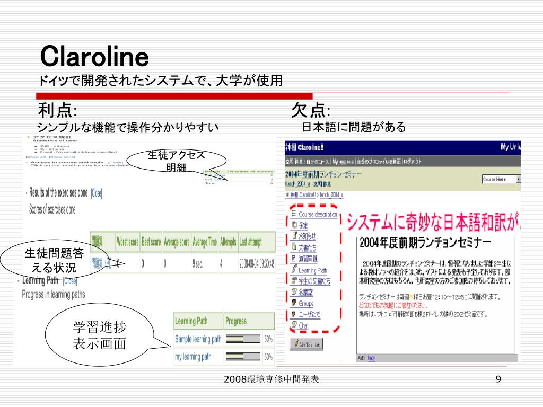Click the lunch_2004_a breadcrumb link
The height and width of the screenshot is (407, 543).
click(x=331, y=195)
